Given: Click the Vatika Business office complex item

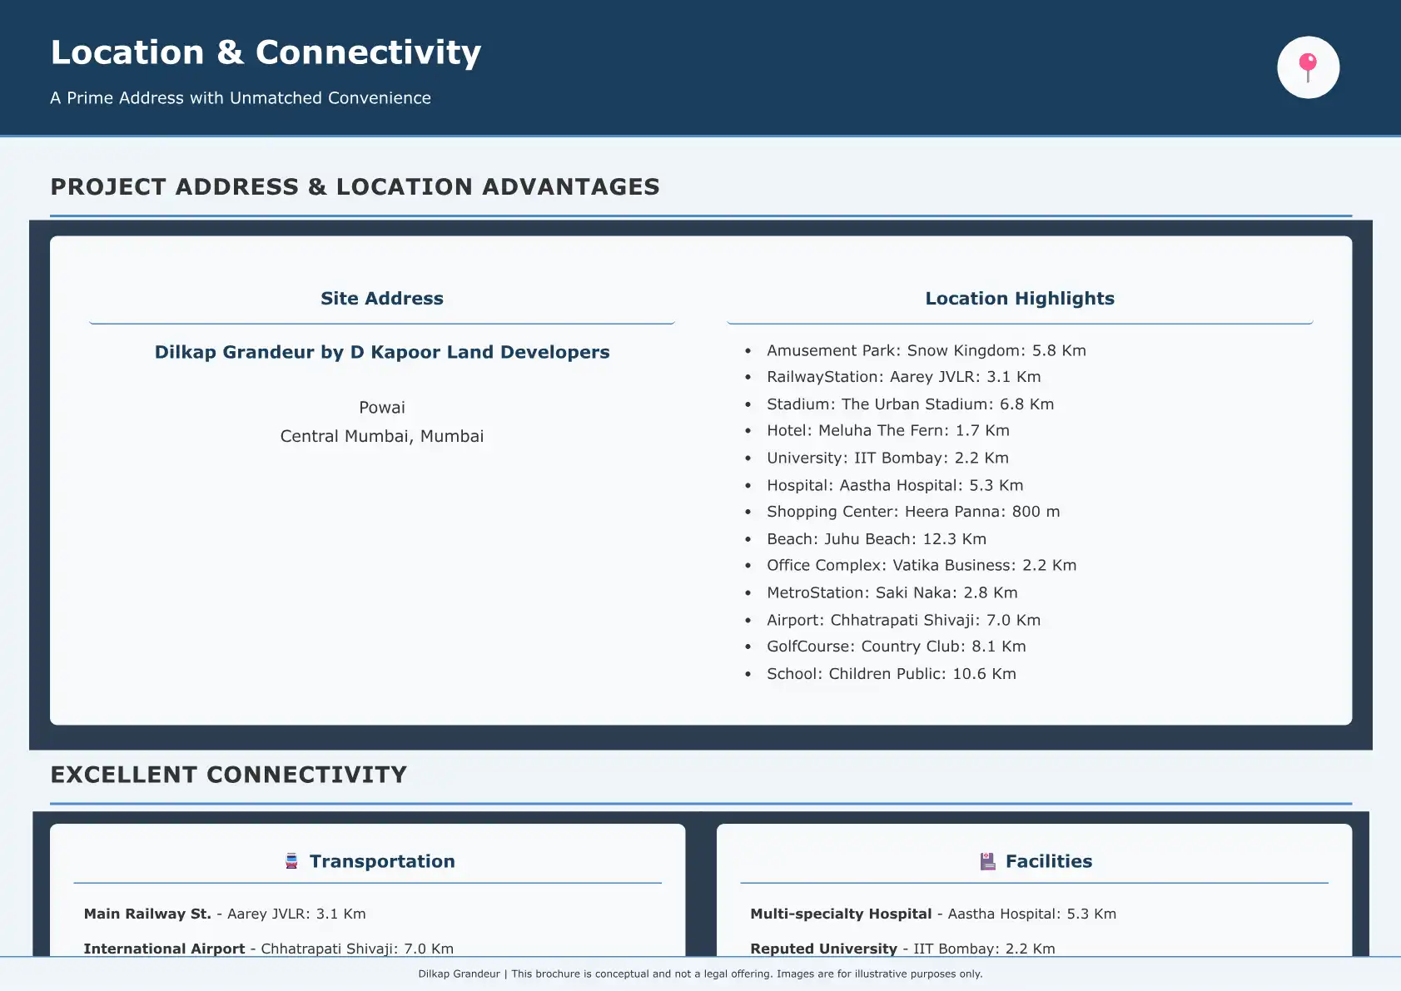Looking at the screenshot, I should pos(921,566).
